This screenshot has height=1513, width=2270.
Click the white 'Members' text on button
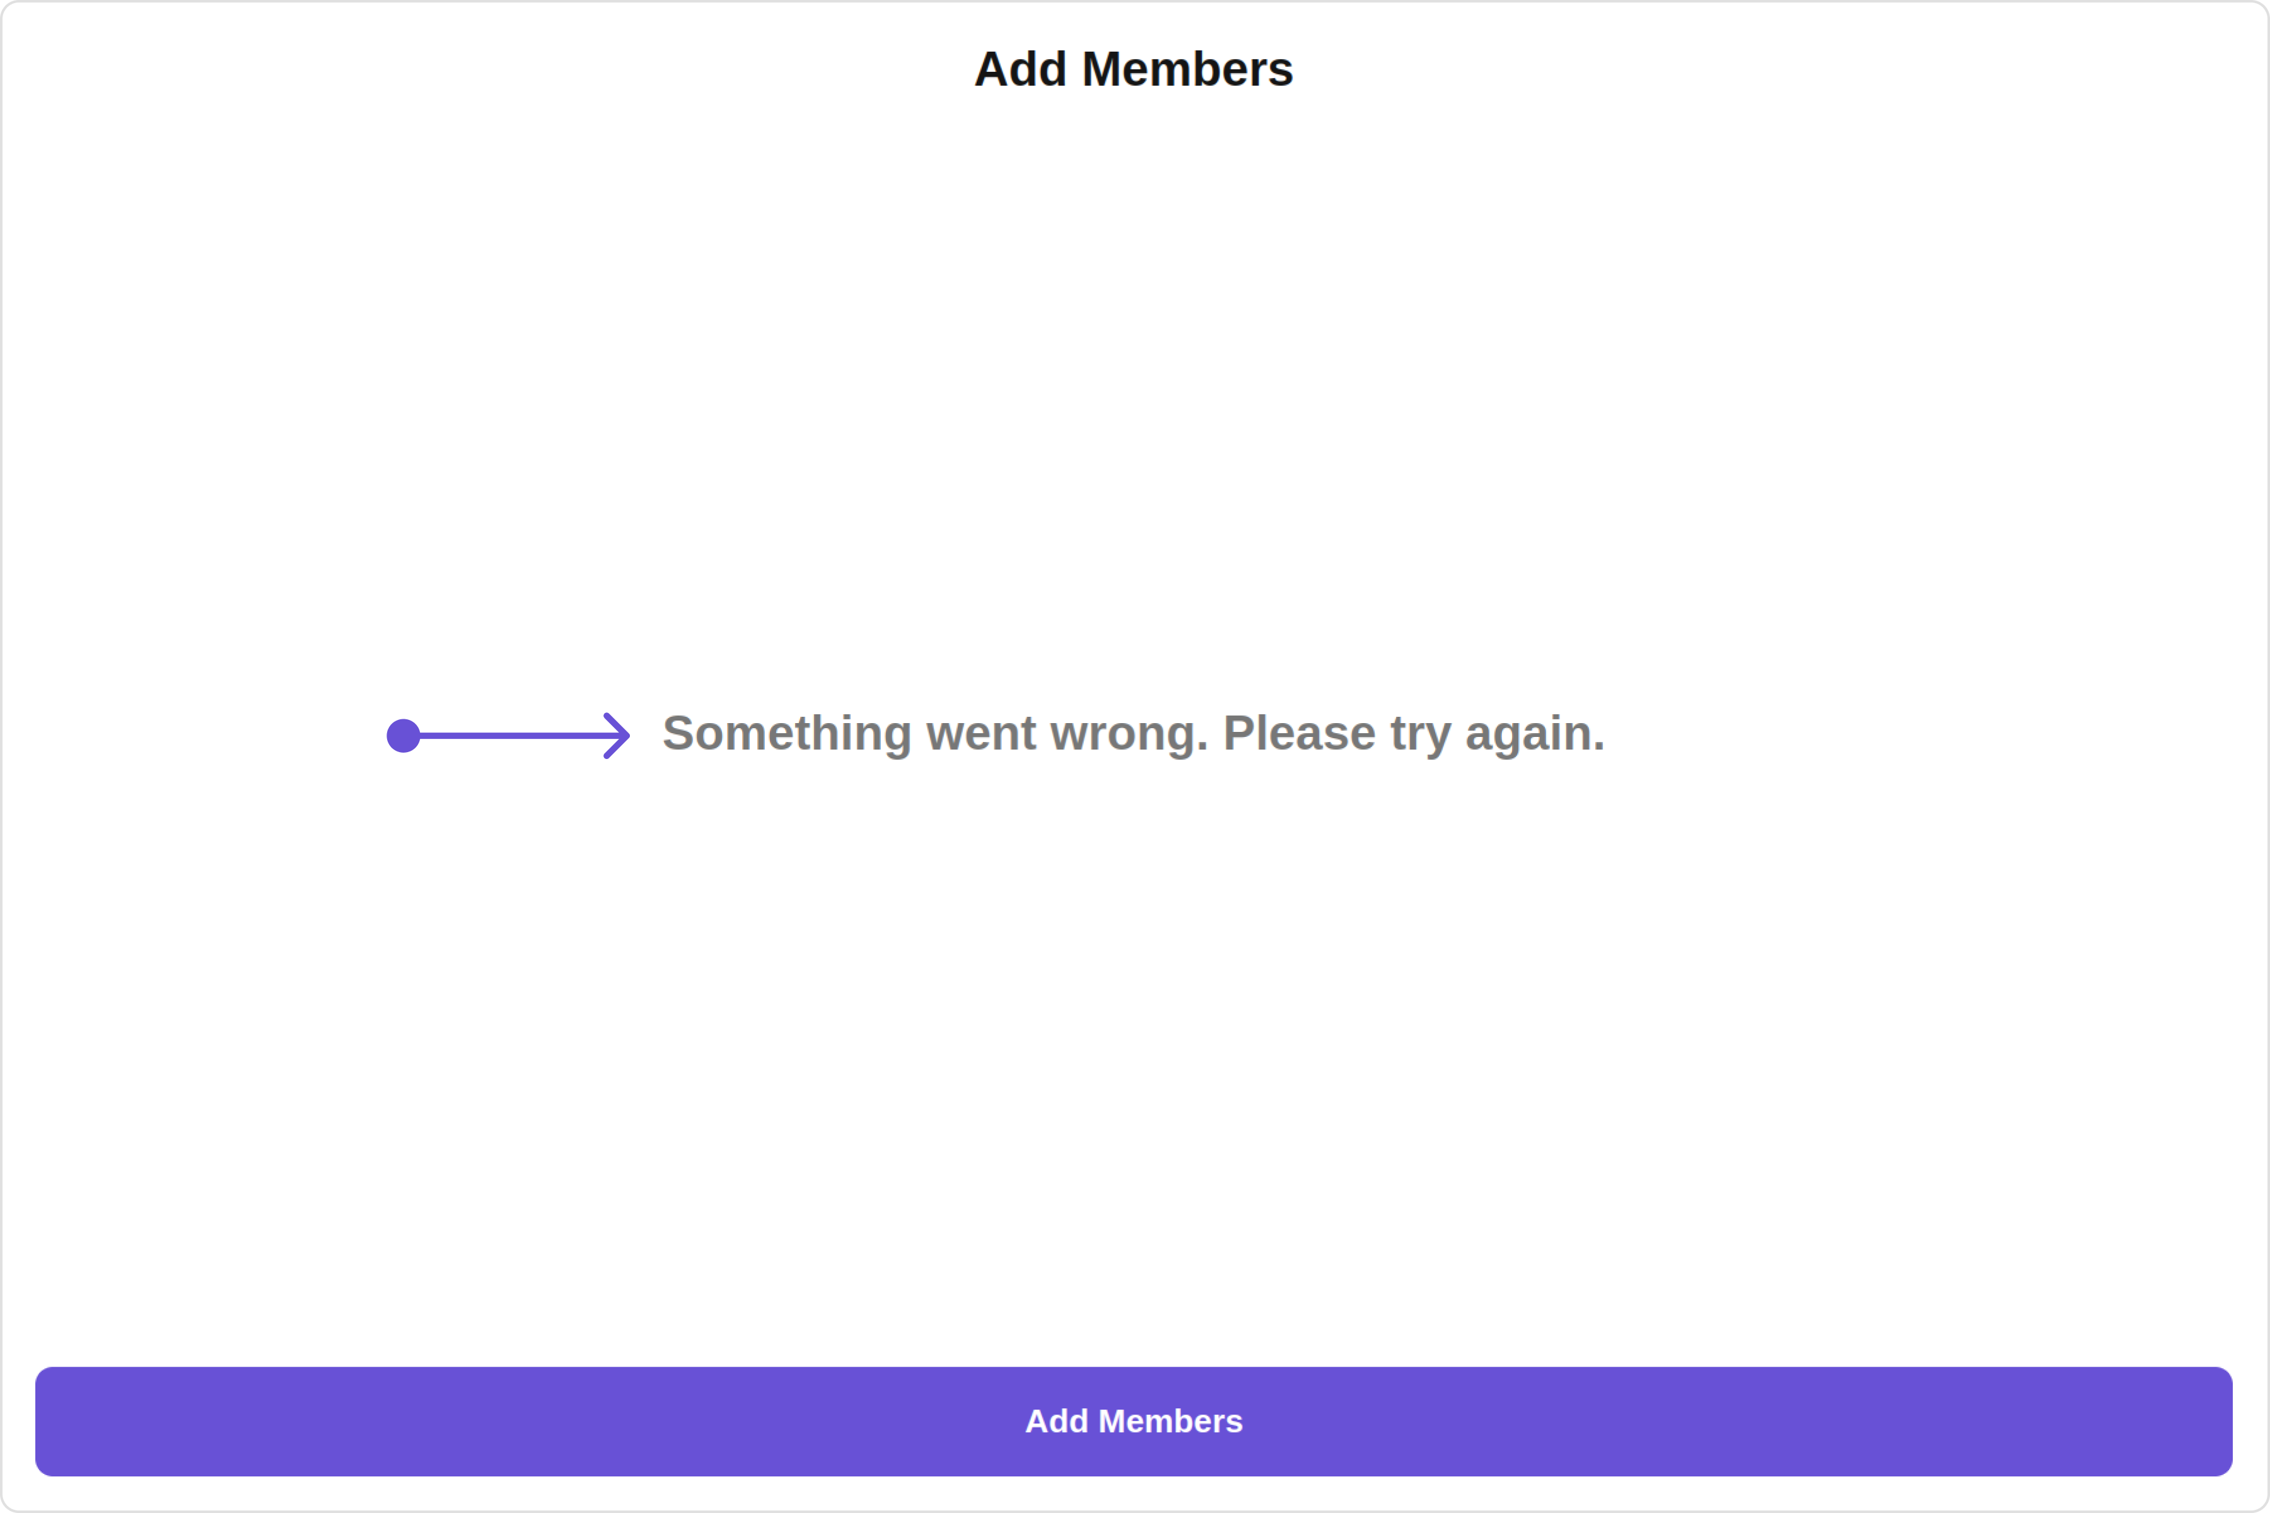pos(1171,1422)
